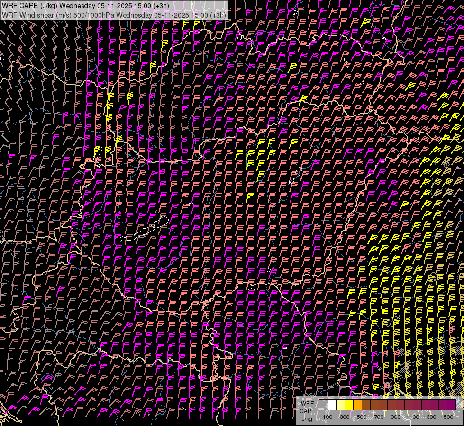
Task: Click the WRF CAPE (J/kg) title line
Action: pos(85,5)
